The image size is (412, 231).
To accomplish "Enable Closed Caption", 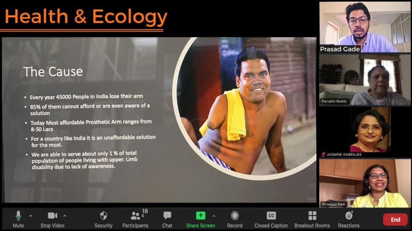I will click(271, 216).
